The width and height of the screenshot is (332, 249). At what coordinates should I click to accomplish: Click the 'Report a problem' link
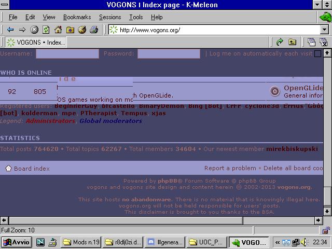click(230, 168)
